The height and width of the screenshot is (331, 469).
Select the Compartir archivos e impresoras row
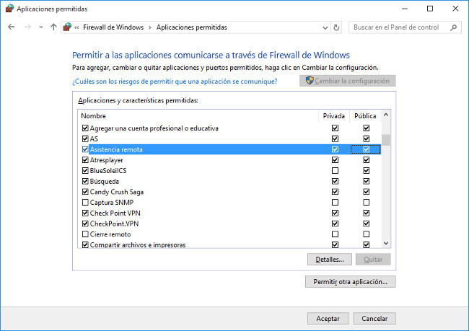coord(229,244)
